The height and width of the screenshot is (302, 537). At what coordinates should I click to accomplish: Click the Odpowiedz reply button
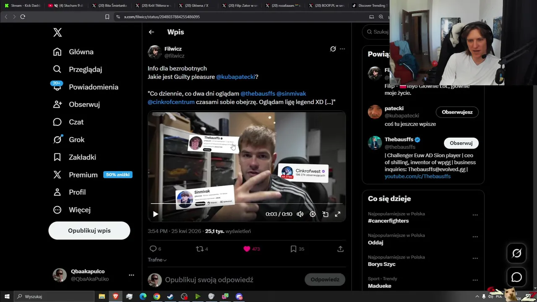click(x=325, y=280)
